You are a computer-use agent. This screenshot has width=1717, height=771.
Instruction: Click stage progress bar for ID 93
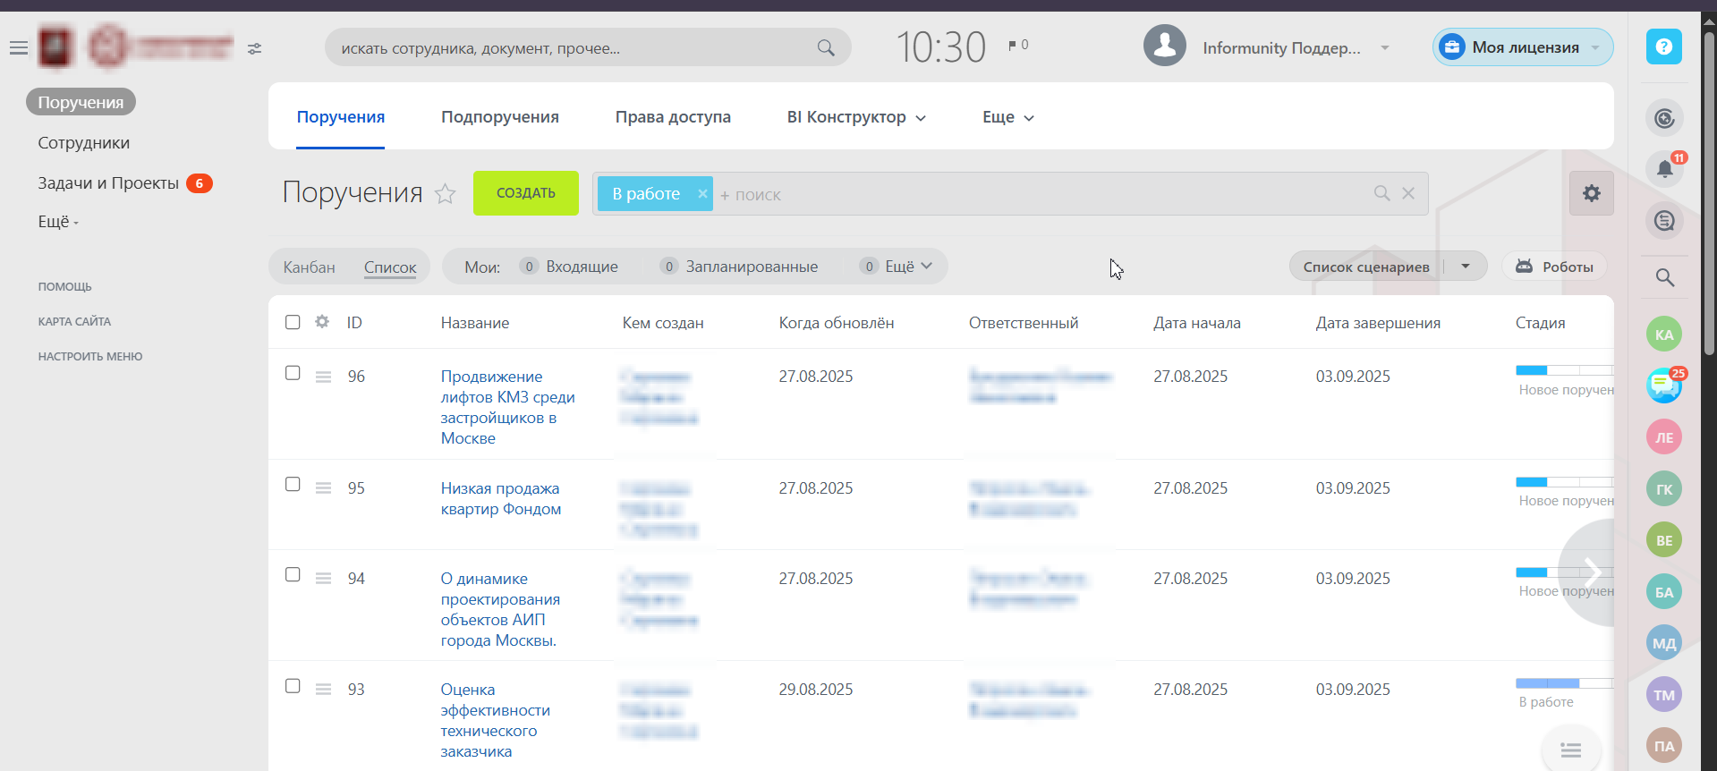click(x=1564, y=683)
